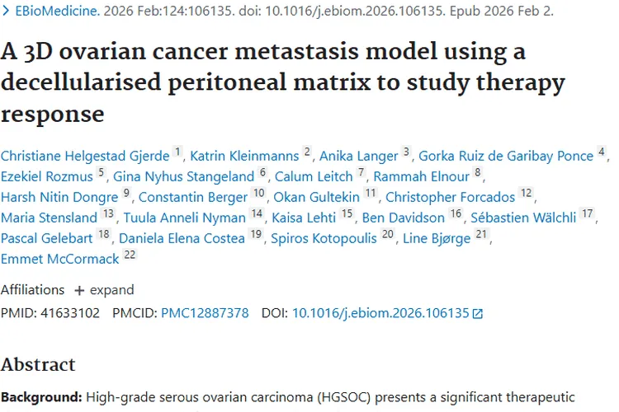Select author Emmet McCormack

pos(60,259)
